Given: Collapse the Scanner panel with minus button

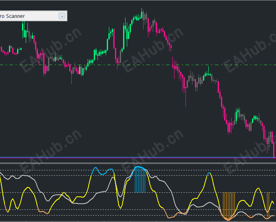Looking at the screenshot, I should click(x=62, y=16).
